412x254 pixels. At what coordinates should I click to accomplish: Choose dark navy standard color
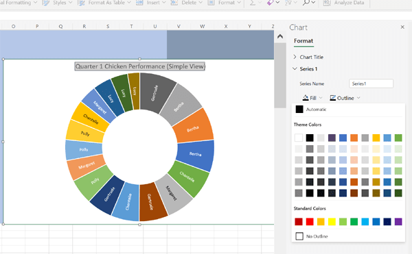pos(387,222)
